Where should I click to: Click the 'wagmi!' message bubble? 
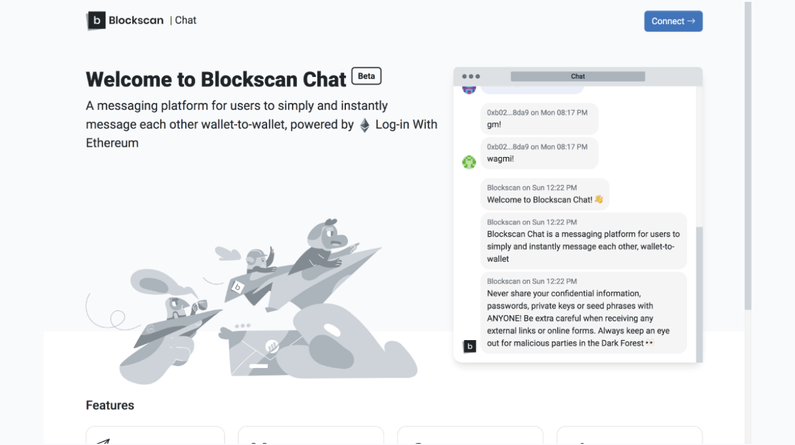[539, 153]
